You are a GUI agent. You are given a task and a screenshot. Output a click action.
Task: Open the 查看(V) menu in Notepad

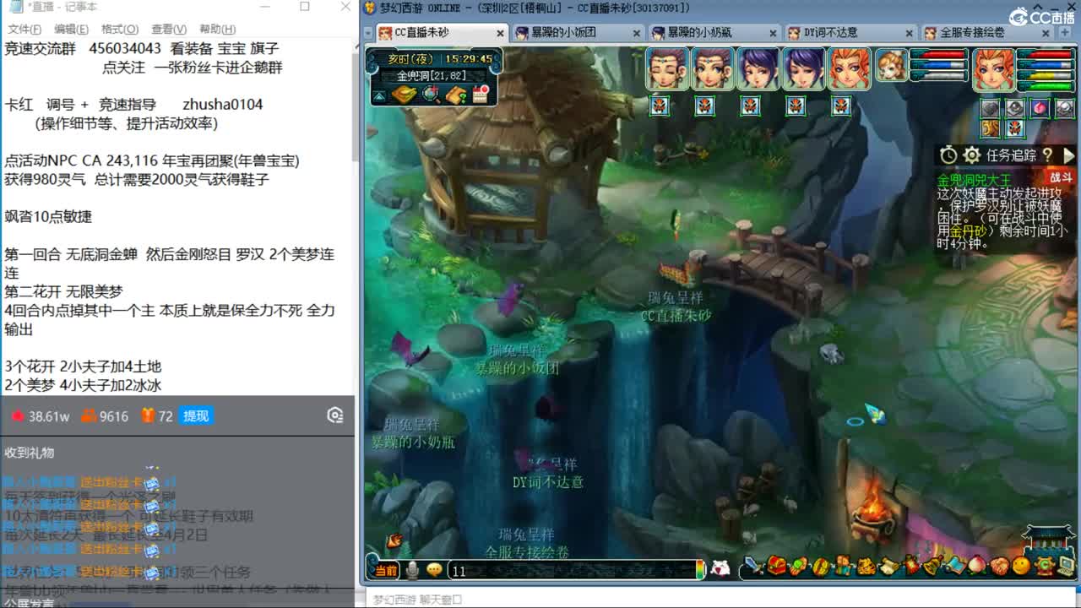pyautogui.click(x=169, y=29)
